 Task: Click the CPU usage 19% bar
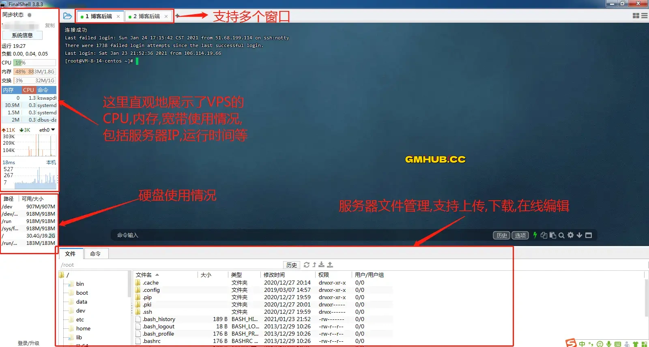click(x=34, y=63)
